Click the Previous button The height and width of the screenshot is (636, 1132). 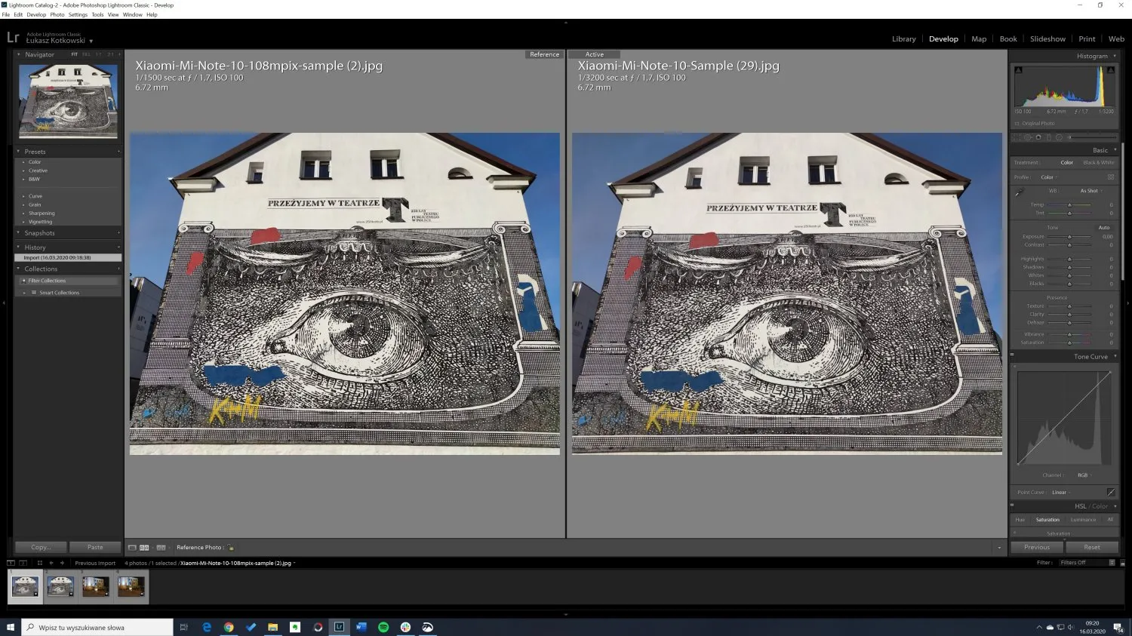tap(1037, 547)
